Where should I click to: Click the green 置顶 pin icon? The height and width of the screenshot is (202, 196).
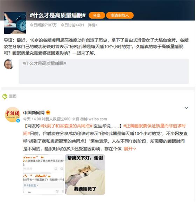click(5, 96)
